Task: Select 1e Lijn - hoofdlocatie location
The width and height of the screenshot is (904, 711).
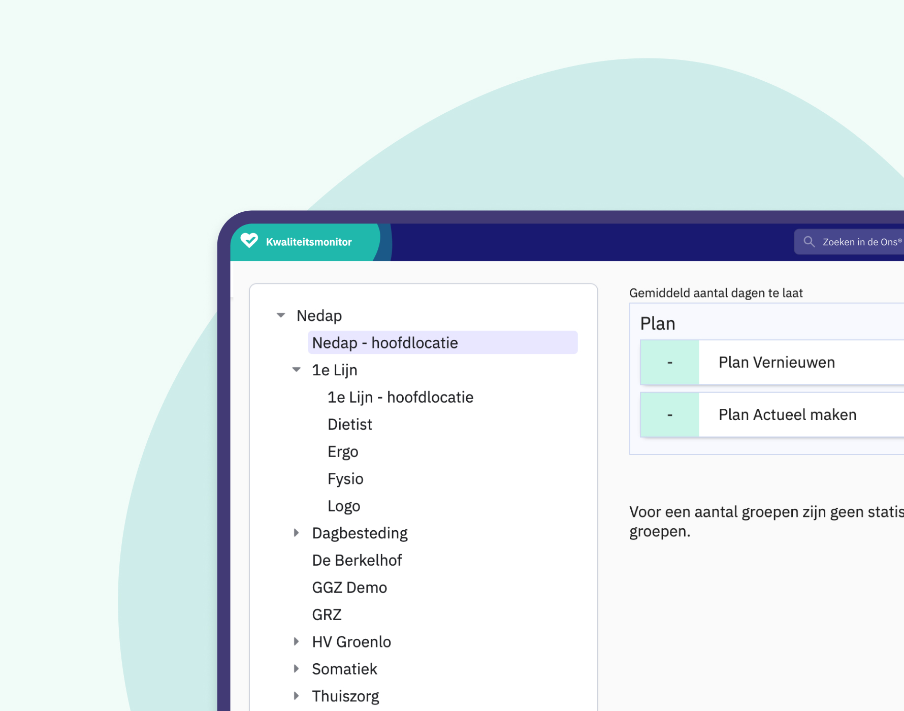Action: [400, 397]
